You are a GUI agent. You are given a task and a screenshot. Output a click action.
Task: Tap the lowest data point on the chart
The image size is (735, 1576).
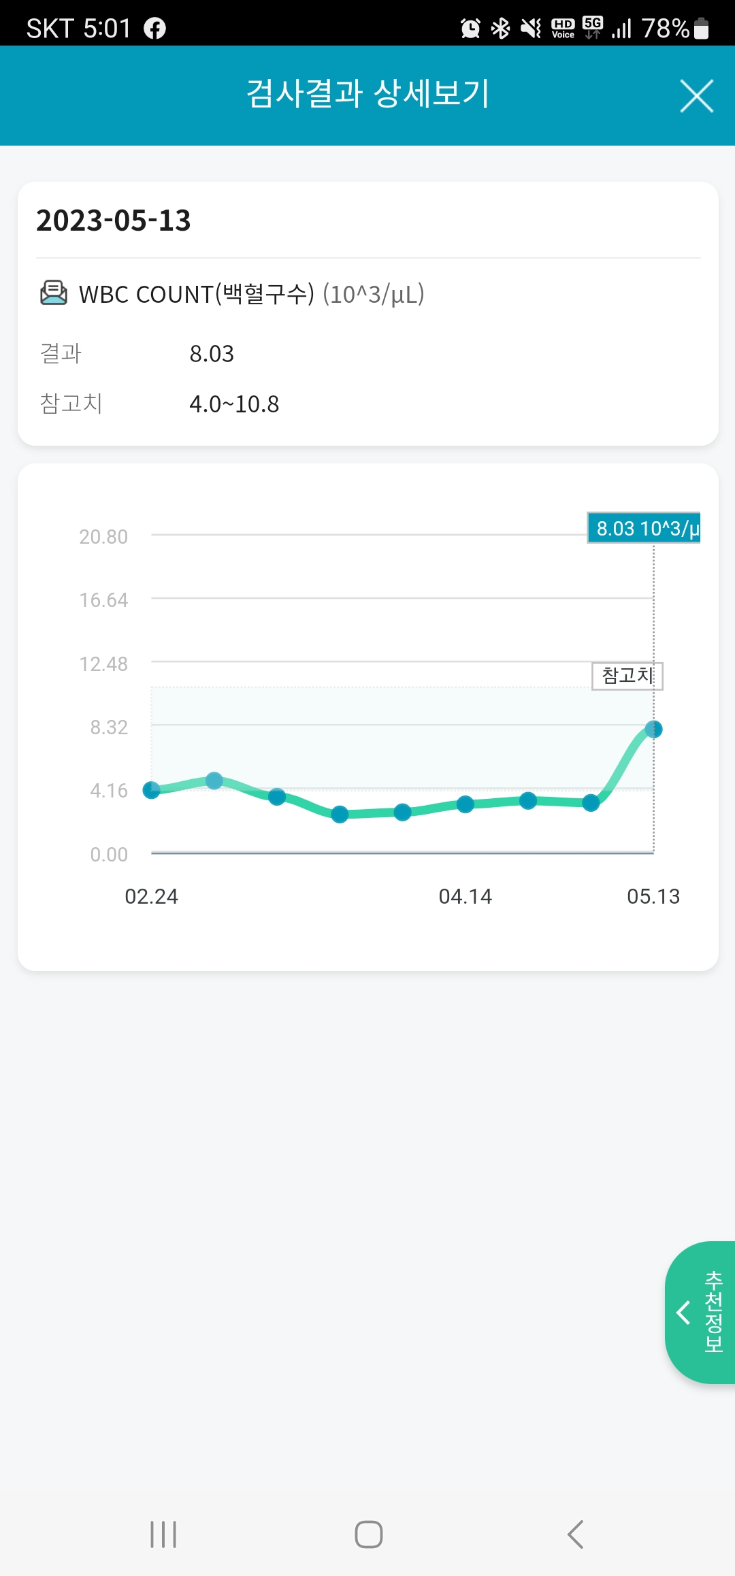[x=340, y=814]
